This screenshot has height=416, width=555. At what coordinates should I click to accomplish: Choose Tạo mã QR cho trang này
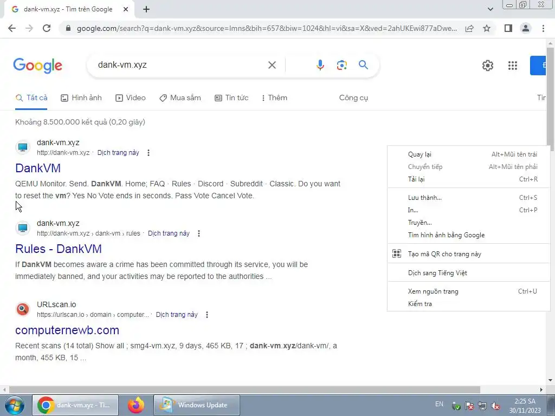[x=469, y=254]
